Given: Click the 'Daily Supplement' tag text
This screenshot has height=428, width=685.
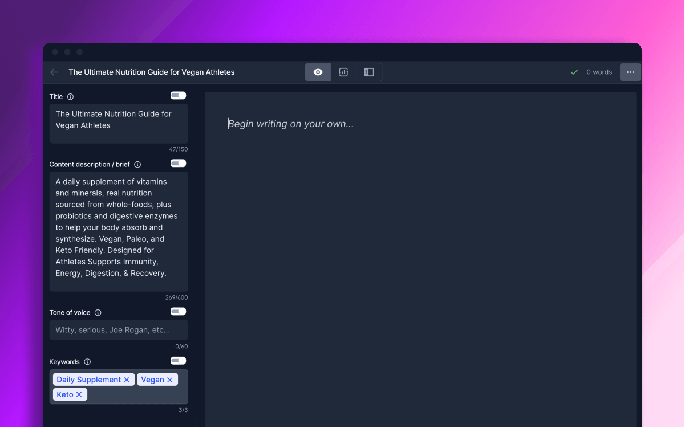Looking at the screenshot, I should click(x=88, y=380).
